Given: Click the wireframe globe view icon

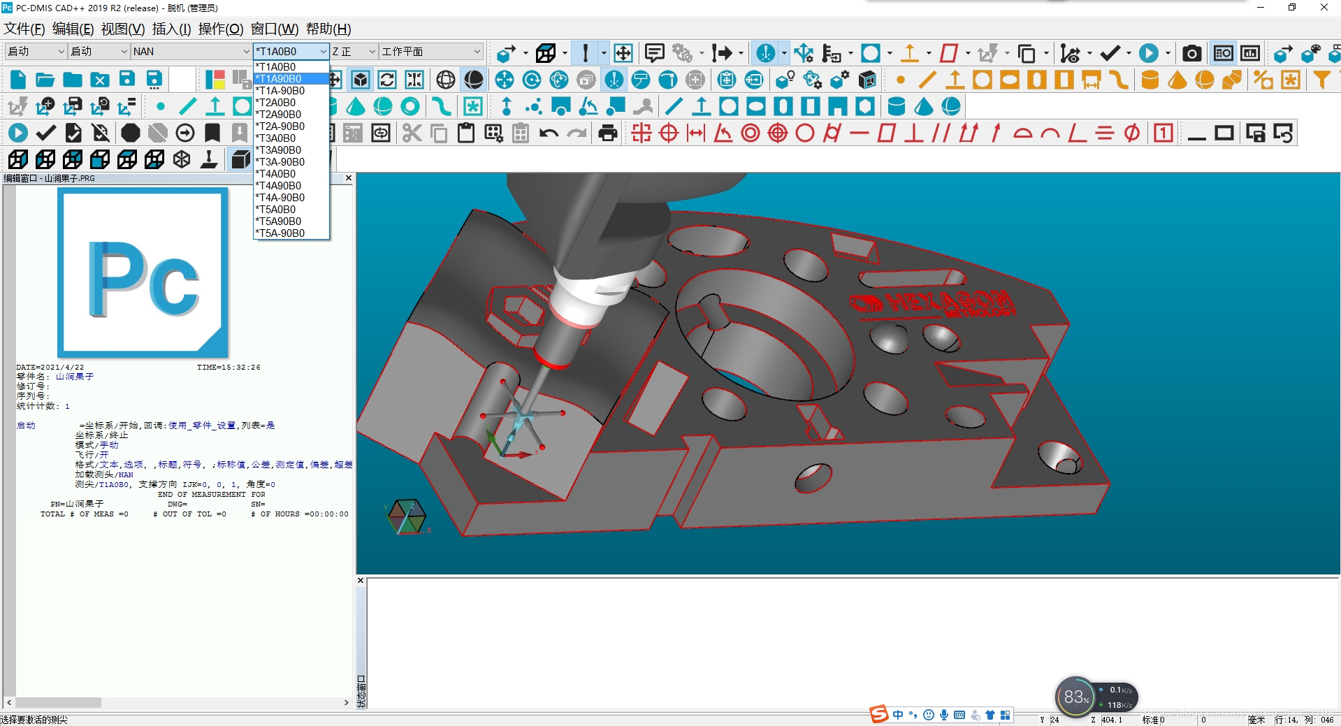Looking at the screenshot, I should pyautogui.click(x=446, y=80).
